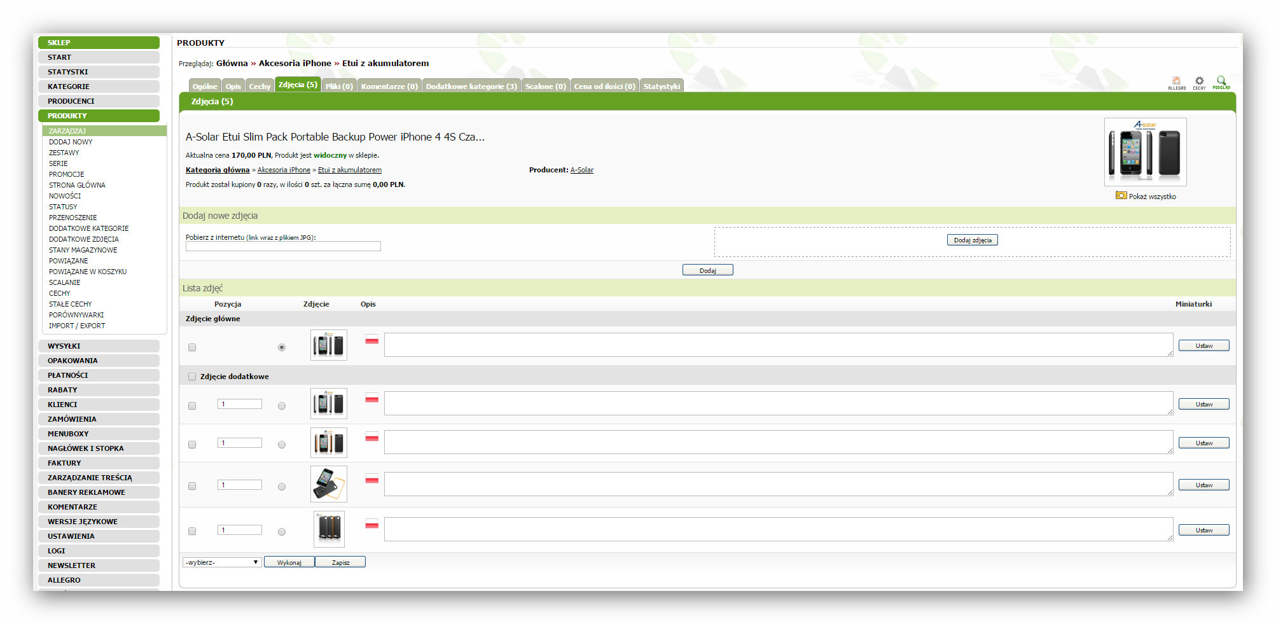This screenshot has width=1276, height=624.
Task: Select main photo radio button
Action: click(282, 347)
